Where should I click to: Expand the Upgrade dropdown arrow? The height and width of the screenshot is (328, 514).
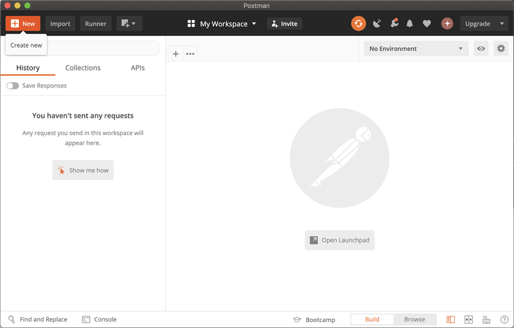click(502, 24)
